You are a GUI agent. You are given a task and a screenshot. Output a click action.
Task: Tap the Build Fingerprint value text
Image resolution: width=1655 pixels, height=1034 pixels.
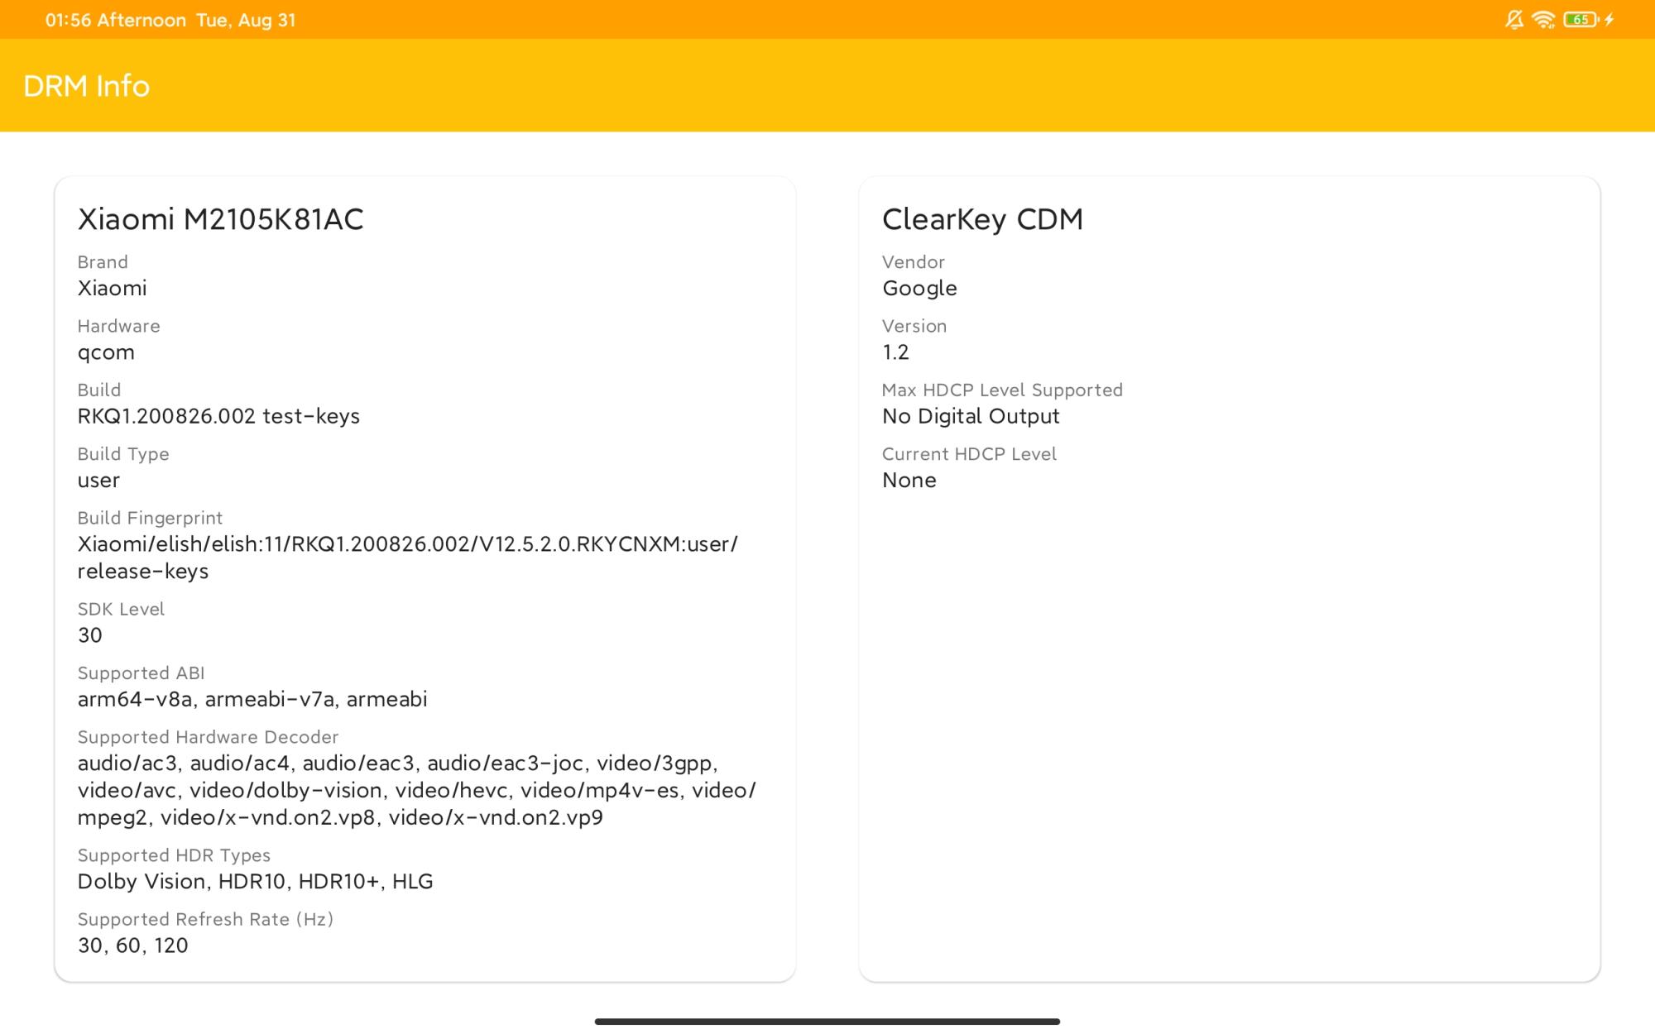click(x=408, y=558)
